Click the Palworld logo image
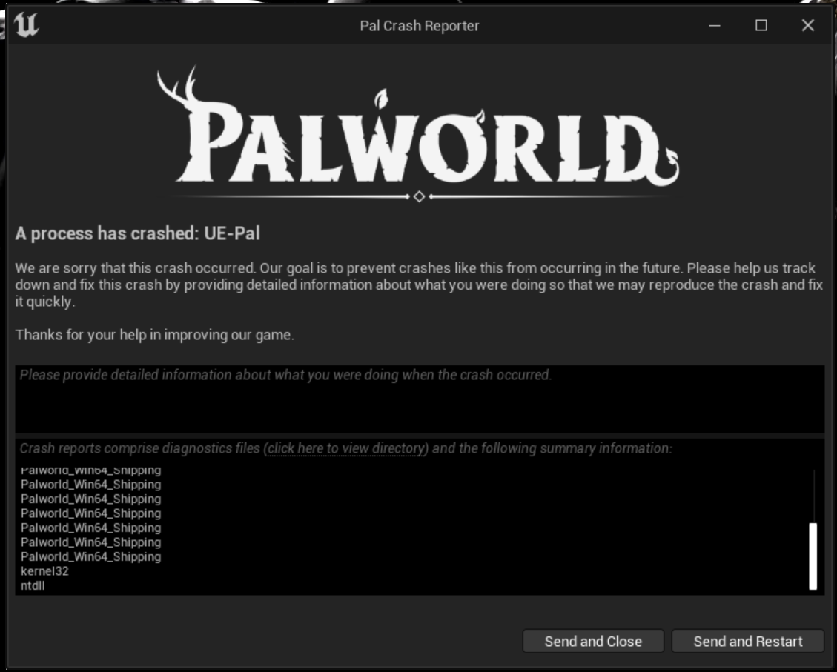Image resolution: width=837 pixels, height=672 pixels. (x=418, y=133)
